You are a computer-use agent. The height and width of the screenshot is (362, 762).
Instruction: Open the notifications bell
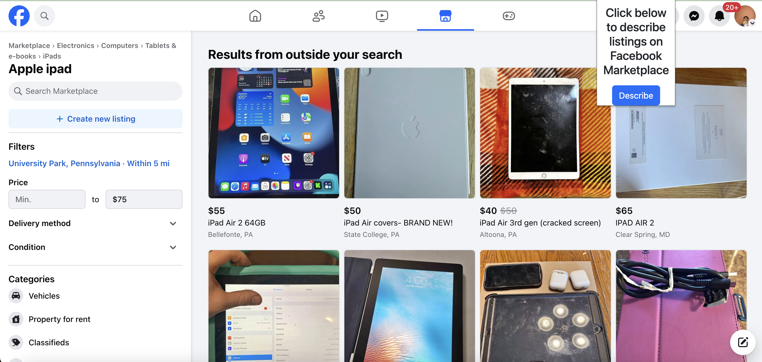point(719,16)
